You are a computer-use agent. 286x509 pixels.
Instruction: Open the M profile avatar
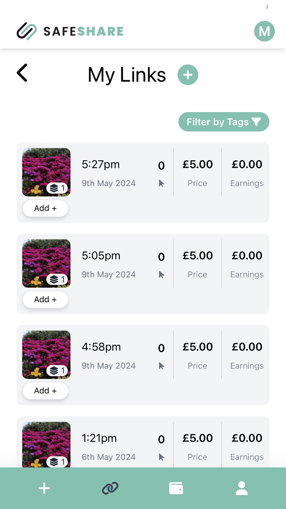(264, 31)
